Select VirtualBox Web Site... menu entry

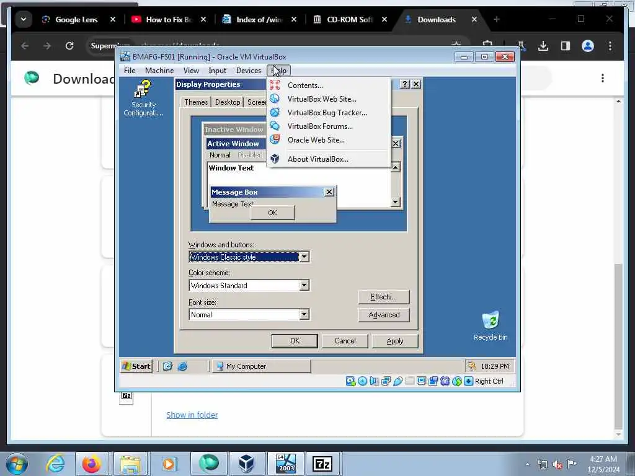tap(329, 99)
